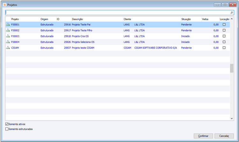Image resolution: width=239 pixels, height=142 pixels.
Task: Click the structure icon for project CIGAM
Action: 8,48
